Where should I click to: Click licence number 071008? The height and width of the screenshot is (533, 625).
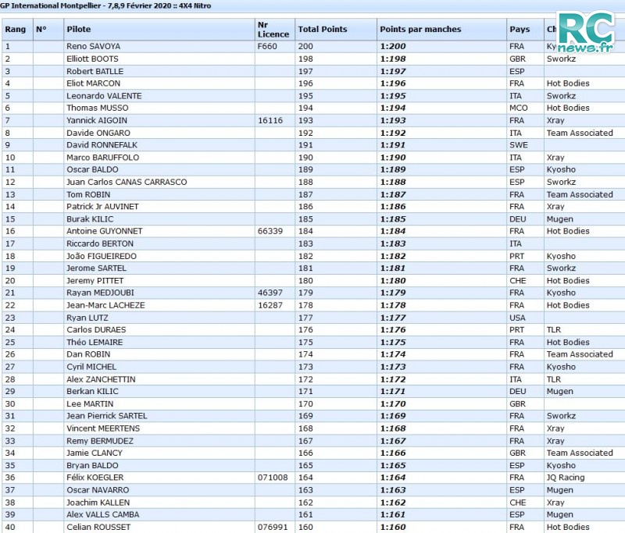pyautogui.click(x=273, y=478)
